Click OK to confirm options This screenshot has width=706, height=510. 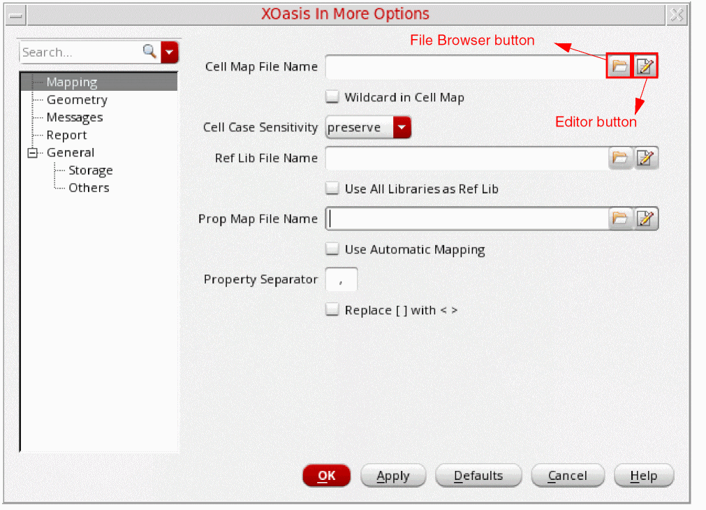point(326,475)
